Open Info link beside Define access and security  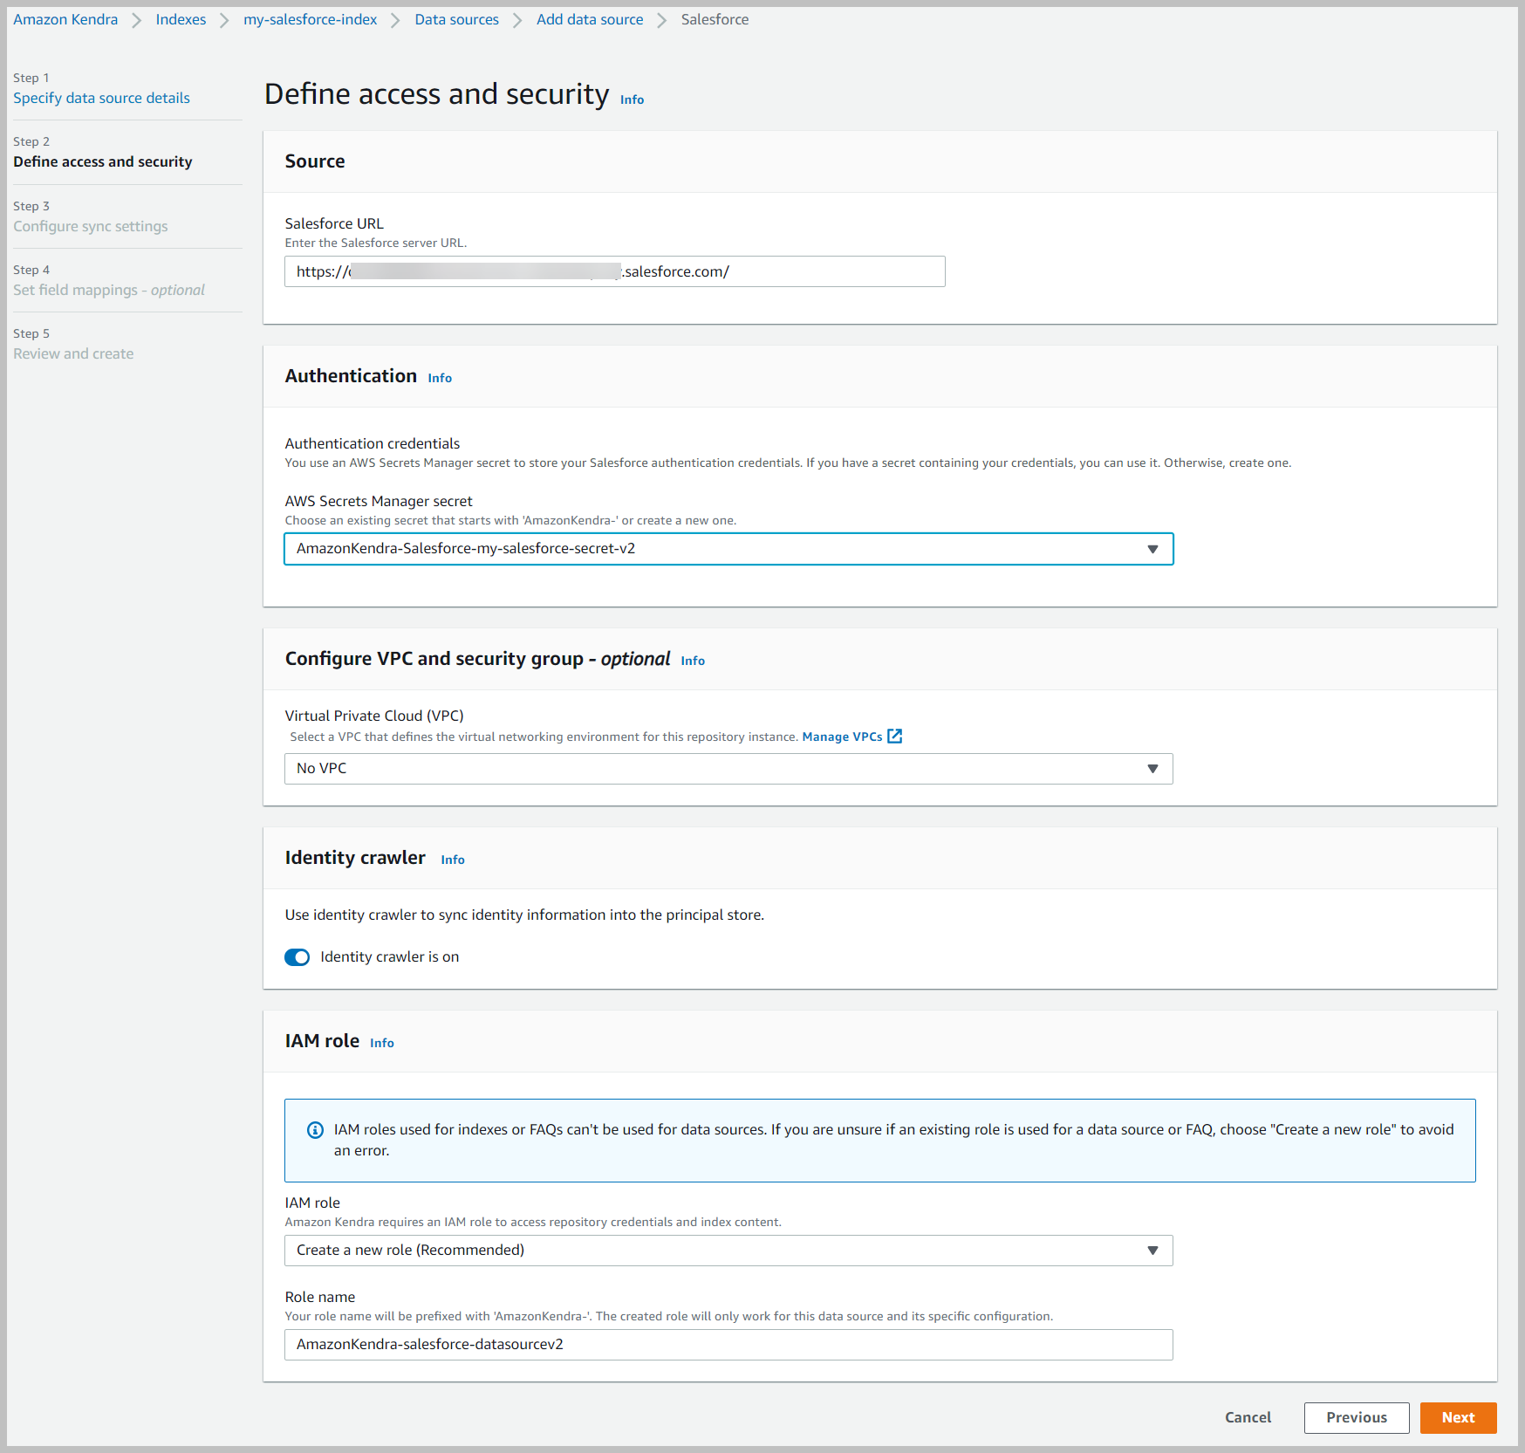pyautogui.click(x=633, y=99)
